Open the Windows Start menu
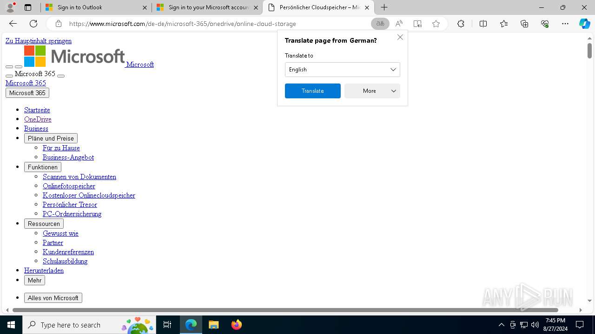Screen dimensions: 595x334 (x=11, y=325)
